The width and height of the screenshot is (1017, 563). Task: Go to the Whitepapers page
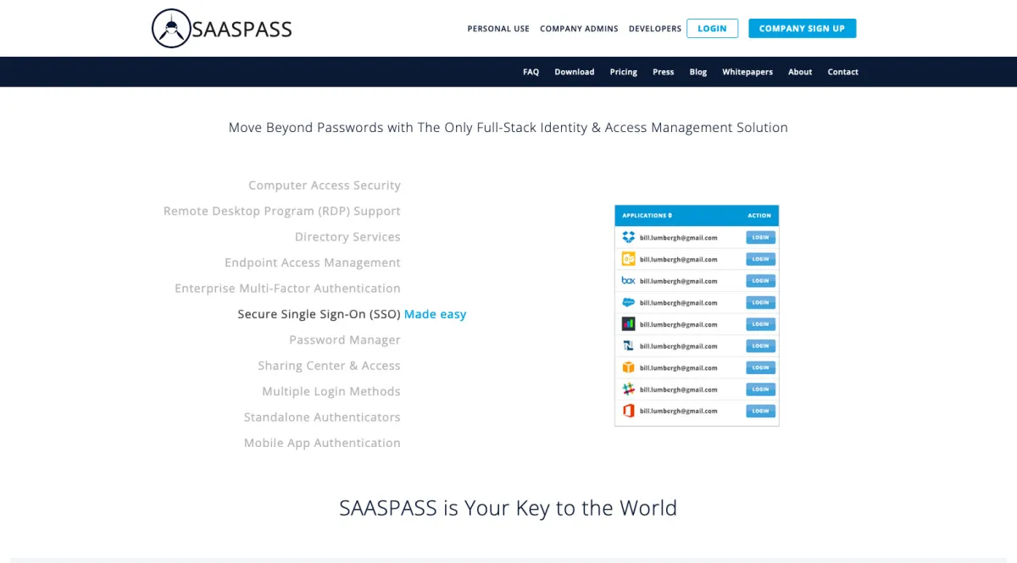[x=747, y=72]
